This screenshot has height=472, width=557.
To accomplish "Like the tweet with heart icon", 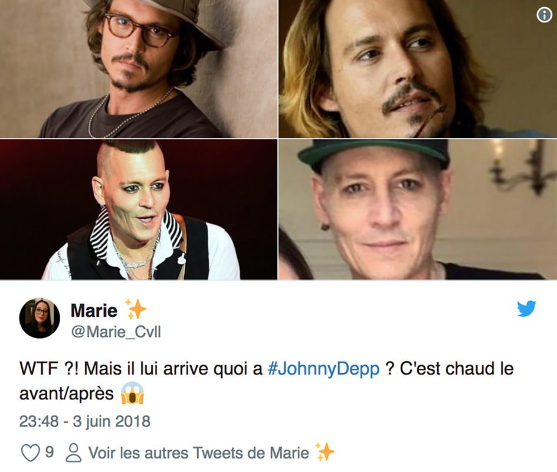I will 30,453.
